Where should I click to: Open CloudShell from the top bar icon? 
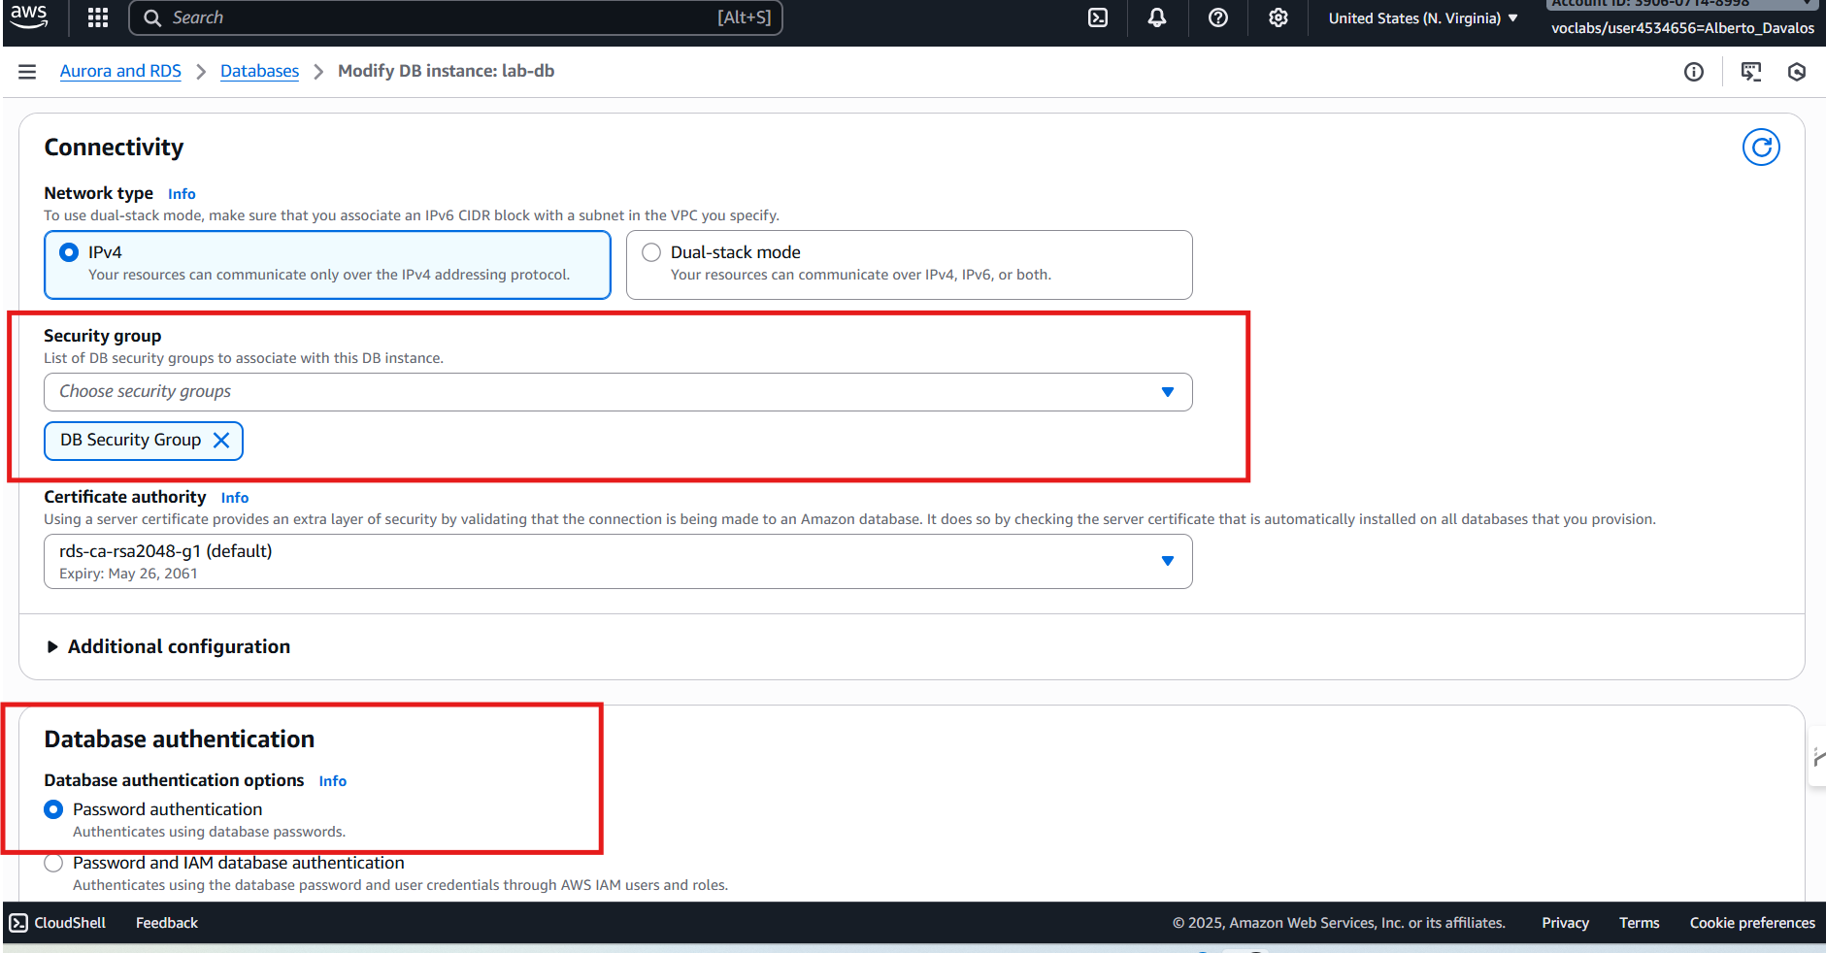[1098, 17]
